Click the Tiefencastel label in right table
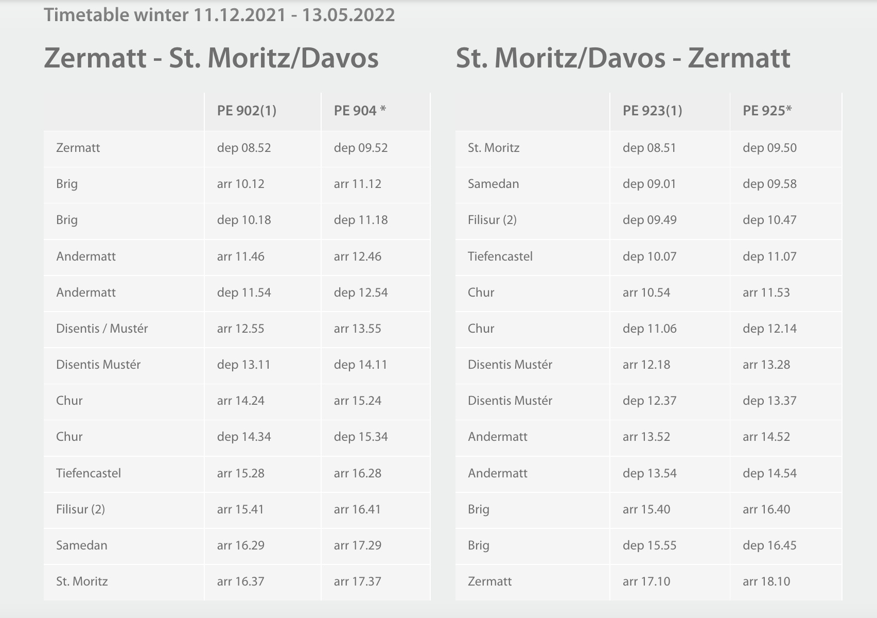The height and width of the screenshot is (618, 877). (x=500, y=256)
